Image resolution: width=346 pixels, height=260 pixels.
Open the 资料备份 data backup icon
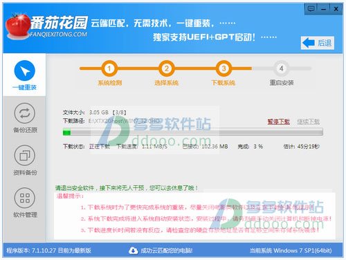25,156
